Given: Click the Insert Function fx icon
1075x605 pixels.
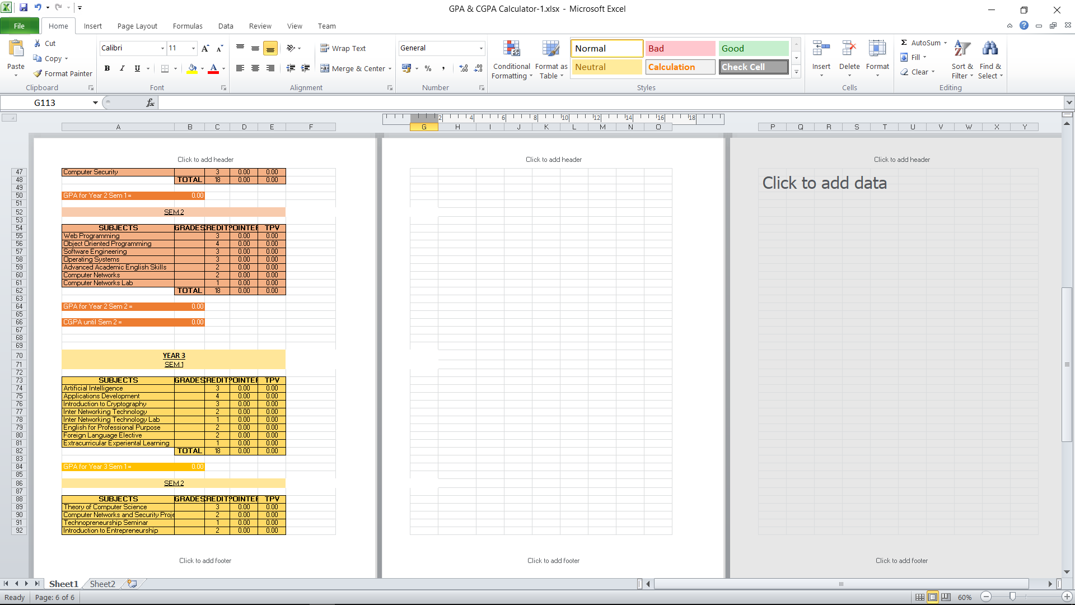Looking at the screenshot, I should (x=150, y=103).
